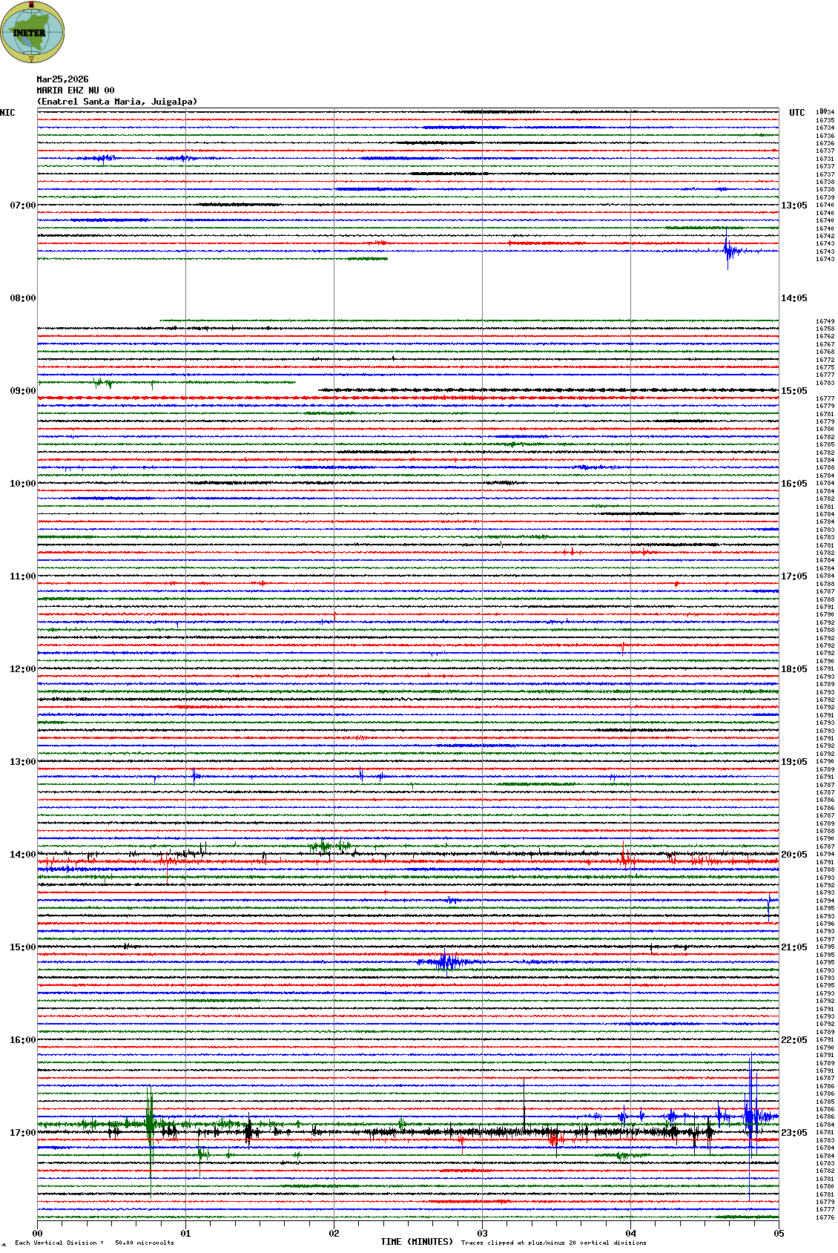Click the NIC timezone header label
Viewport: 838px width, 1253px height.
tap(7, 113)
